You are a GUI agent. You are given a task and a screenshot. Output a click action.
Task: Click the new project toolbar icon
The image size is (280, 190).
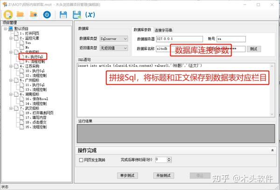8,14
